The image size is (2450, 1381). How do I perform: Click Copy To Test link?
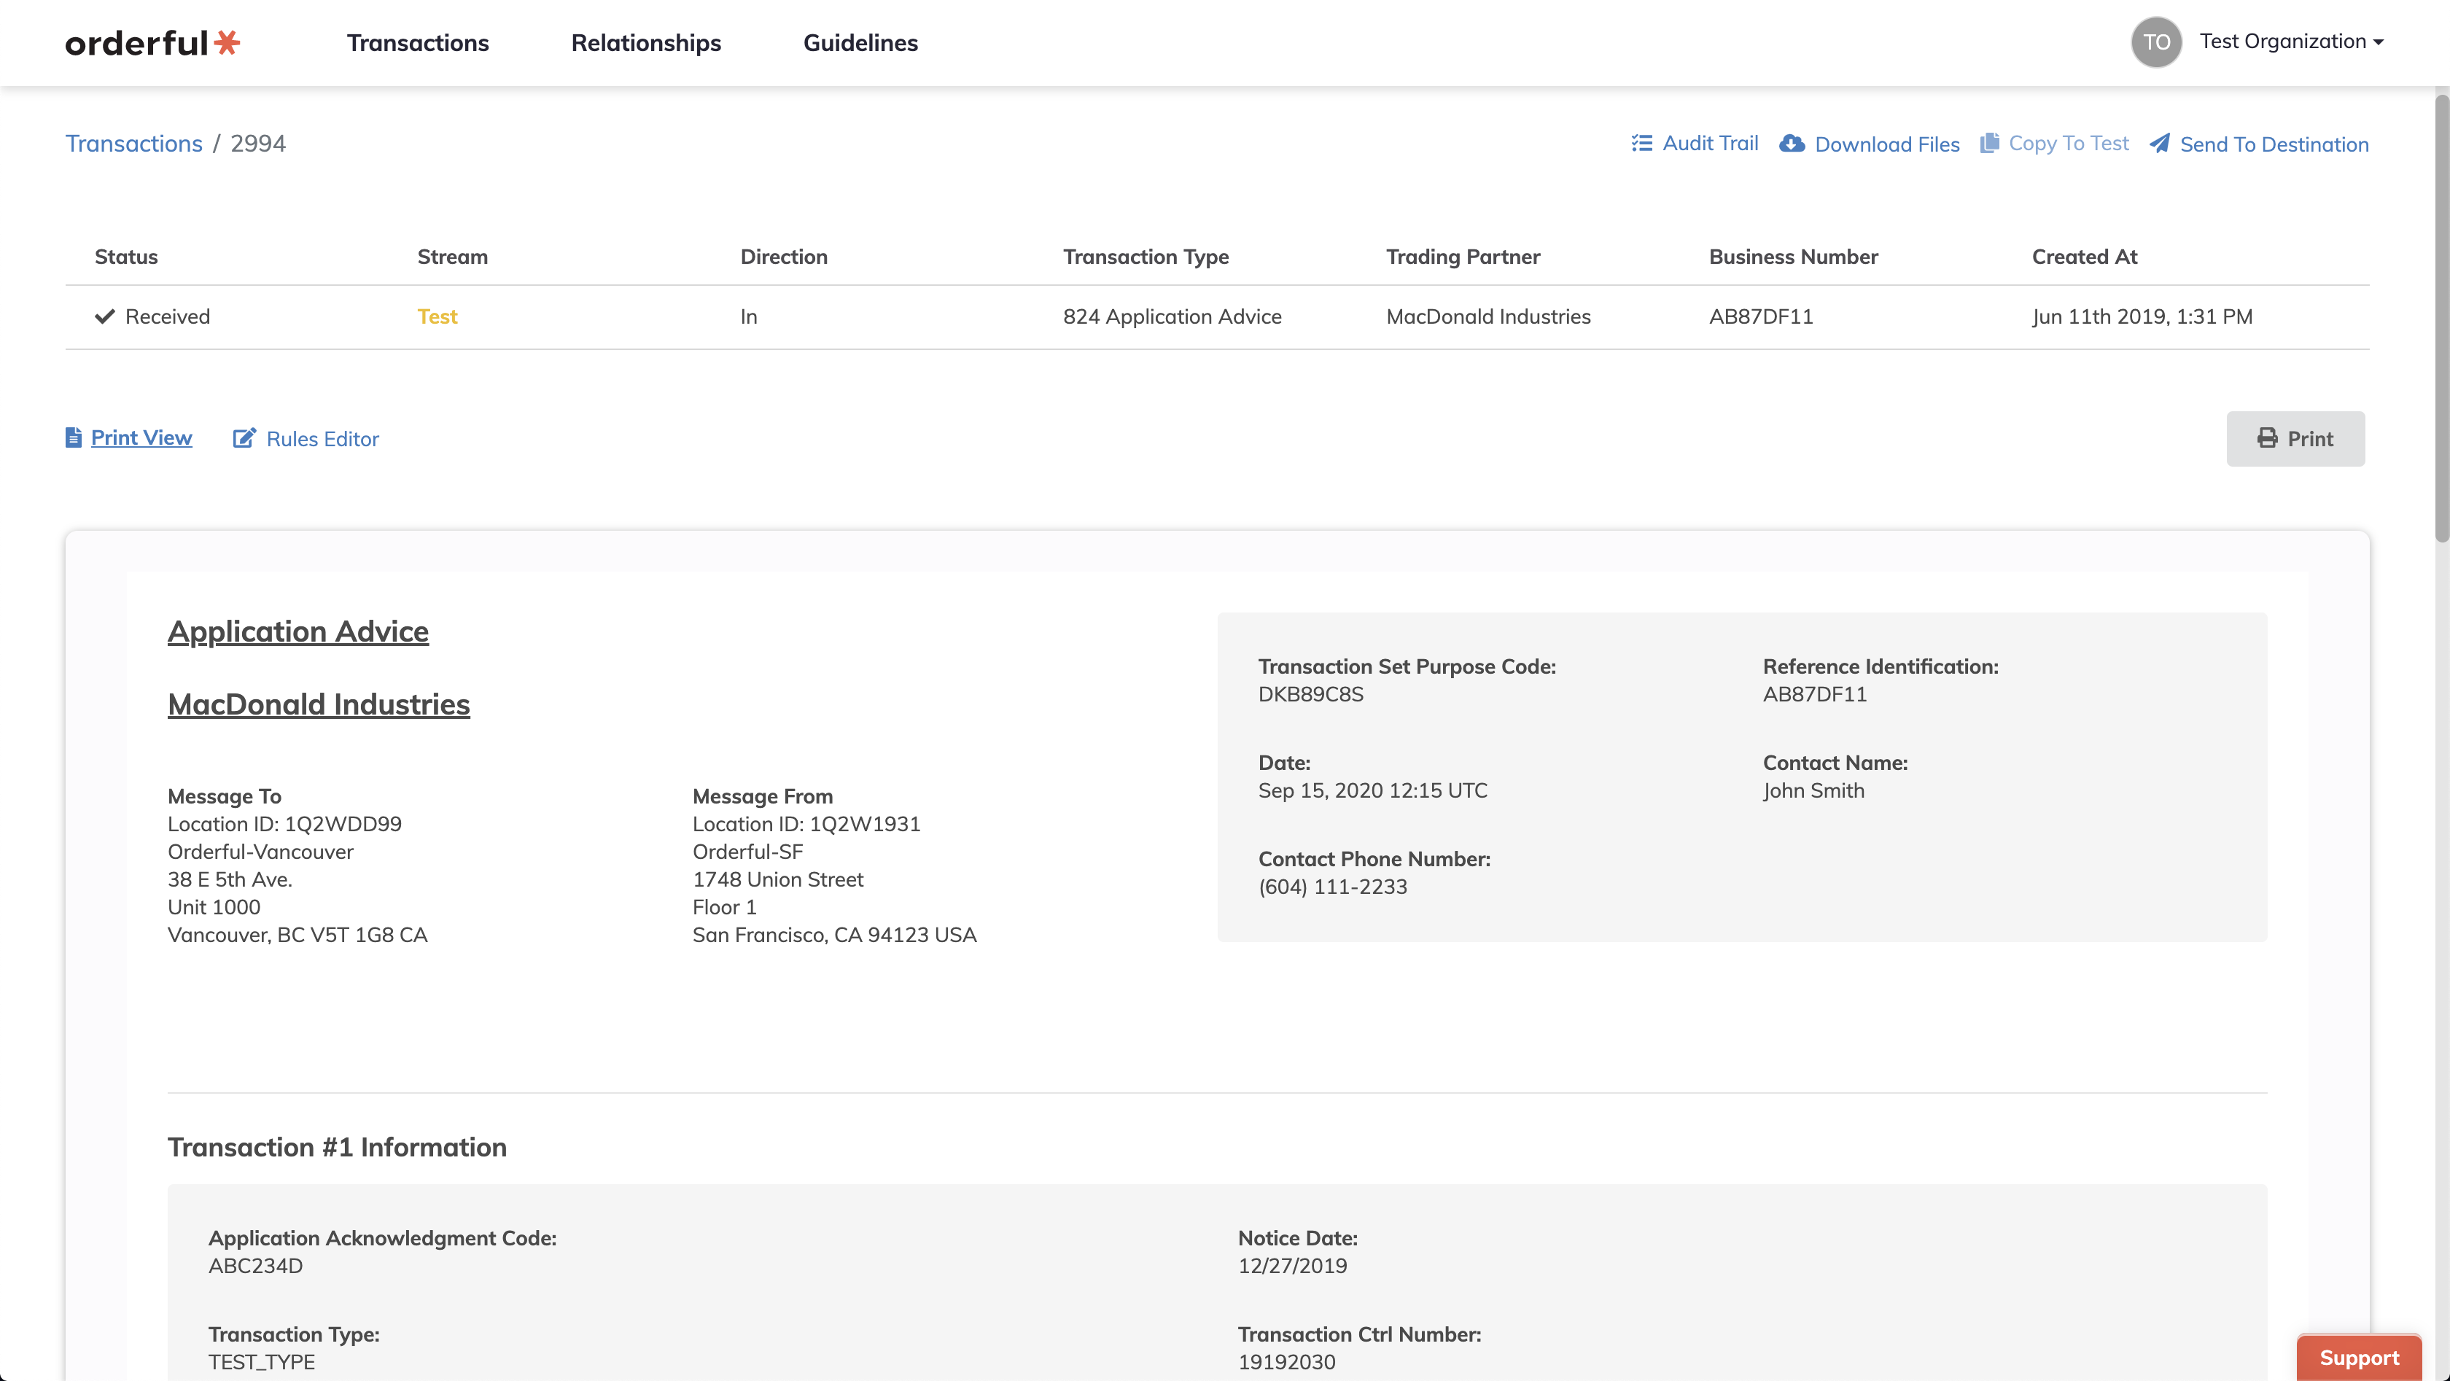[2069, 144]
